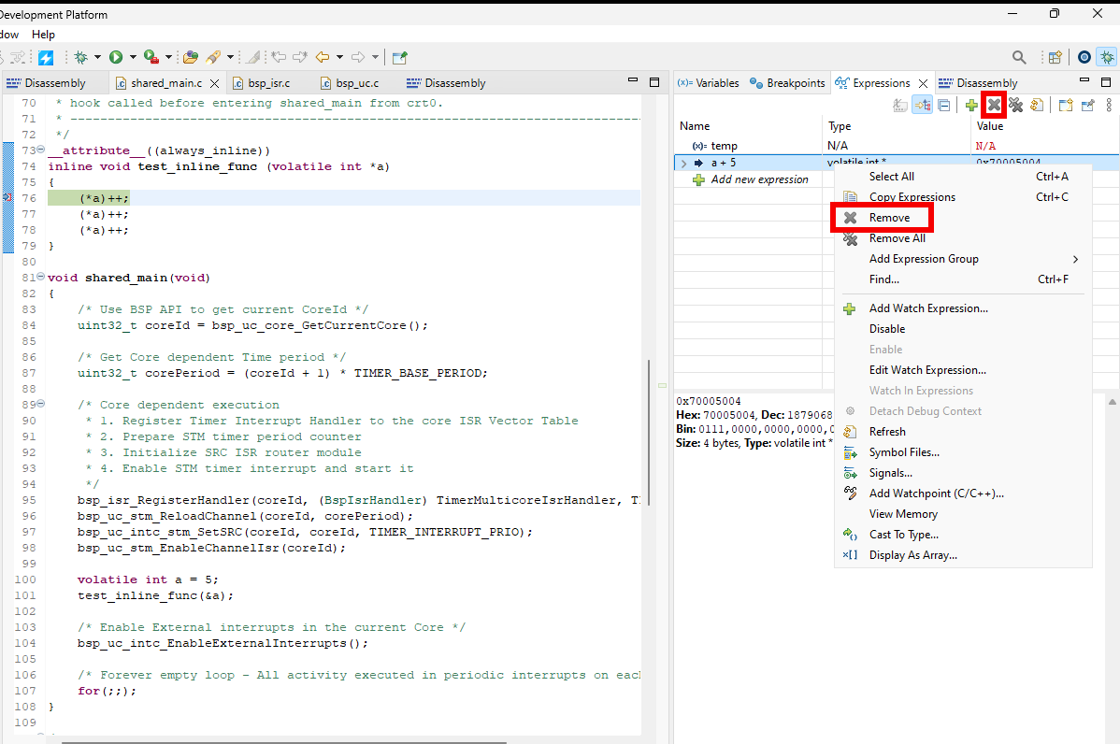Click the Debug bug icon in main toolbar
Image resolution: width=1120 pixels, height=744 pixels.
pyautogui.click(x=80, y=57)
